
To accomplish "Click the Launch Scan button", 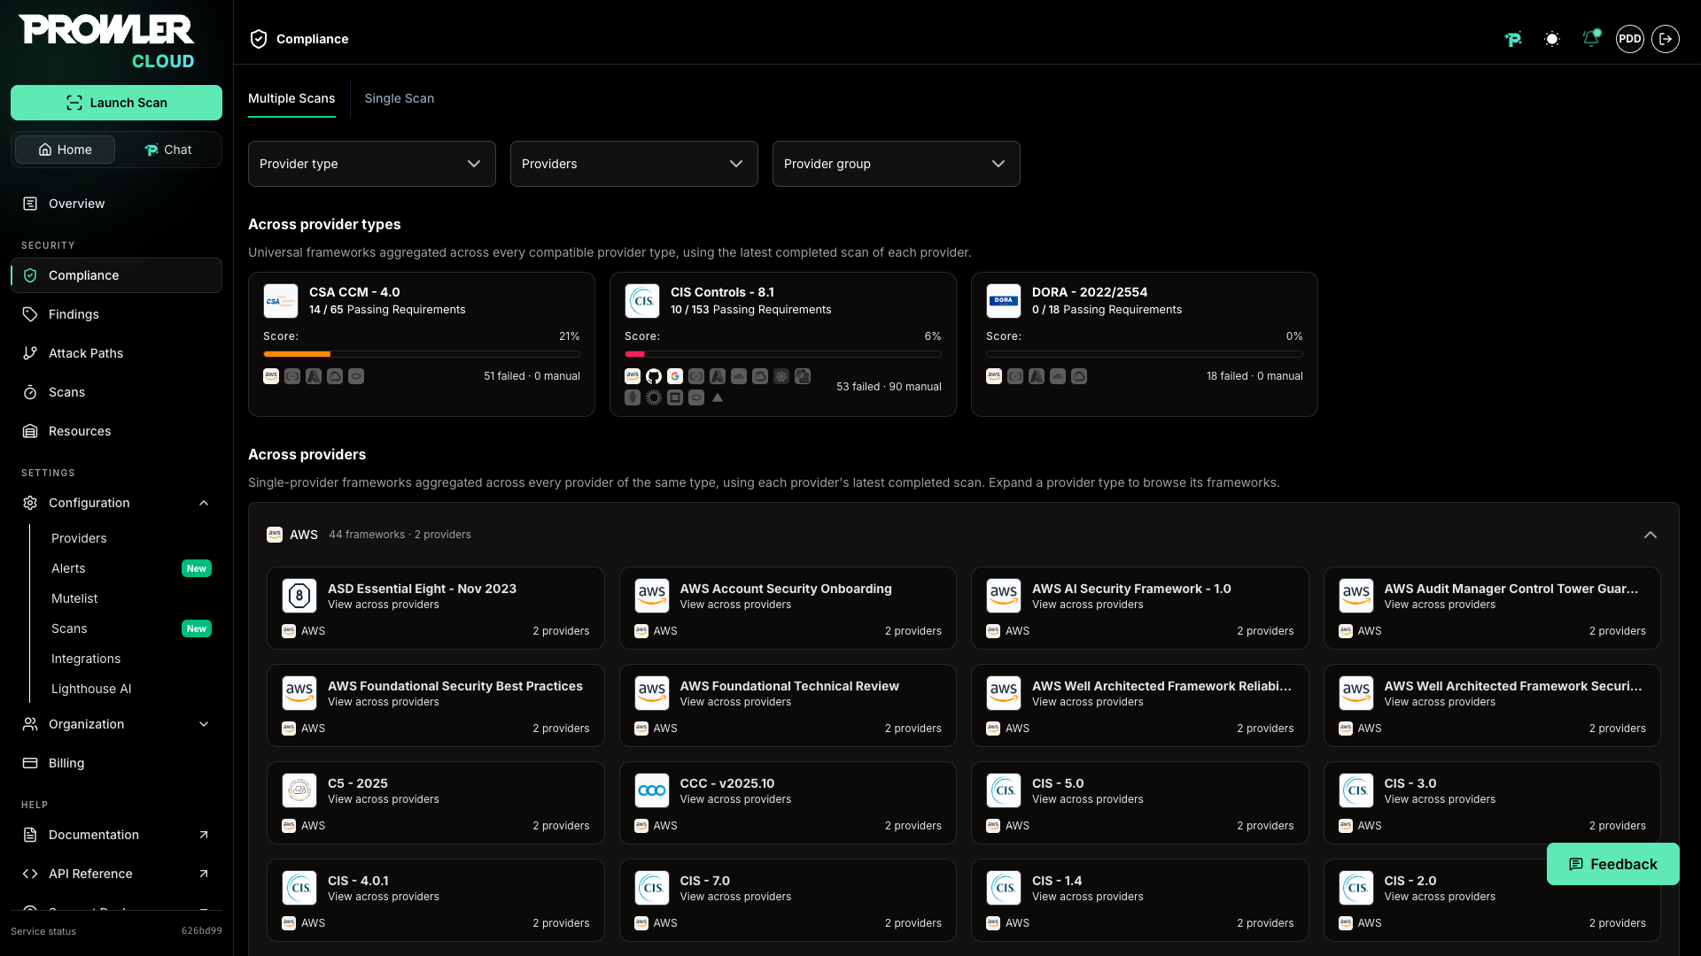I will [116, 103].
